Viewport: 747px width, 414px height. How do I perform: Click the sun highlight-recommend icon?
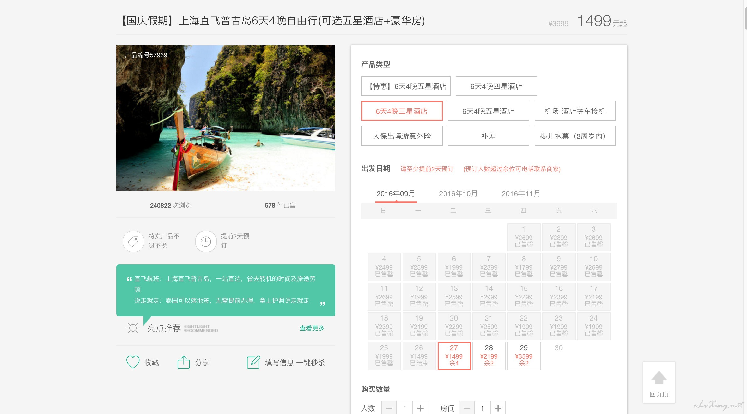click(133, 328)
